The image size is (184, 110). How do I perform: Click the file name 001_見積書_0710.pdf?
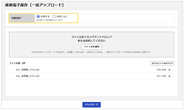pyautogui.click(x=28, y=70)
